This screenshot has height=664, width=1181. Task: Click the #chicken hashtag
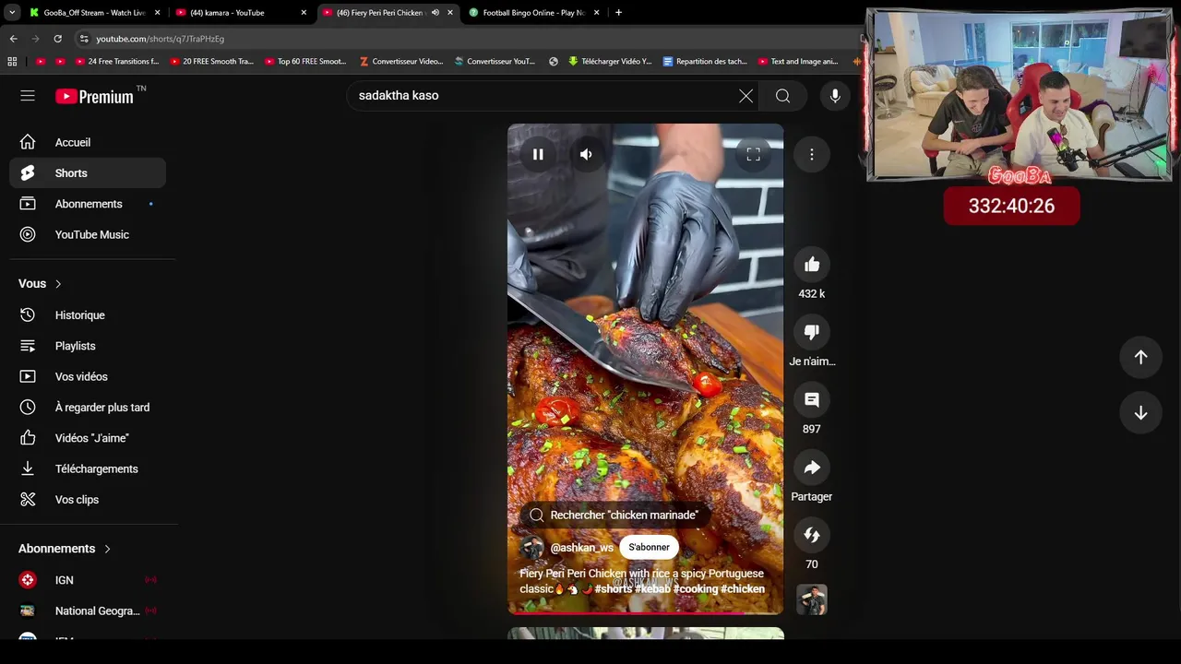[x=743, y=589]
